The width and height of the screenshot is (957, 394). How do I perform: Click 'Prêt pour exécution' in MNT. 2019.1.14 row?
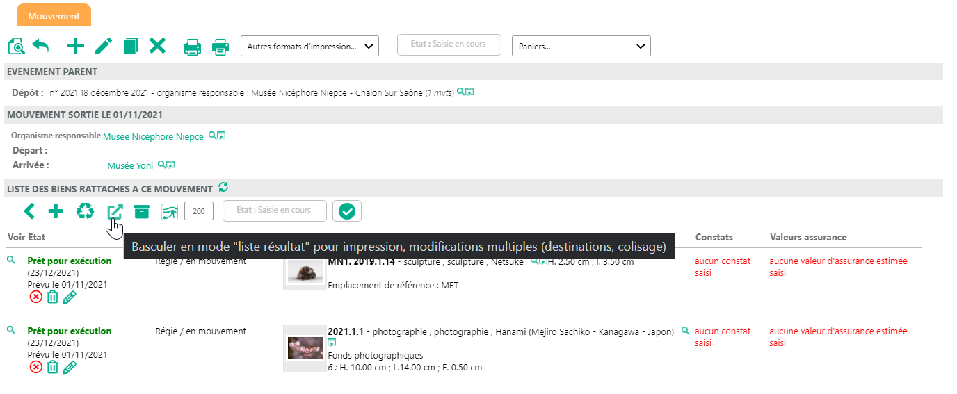[x=69, y=261]
